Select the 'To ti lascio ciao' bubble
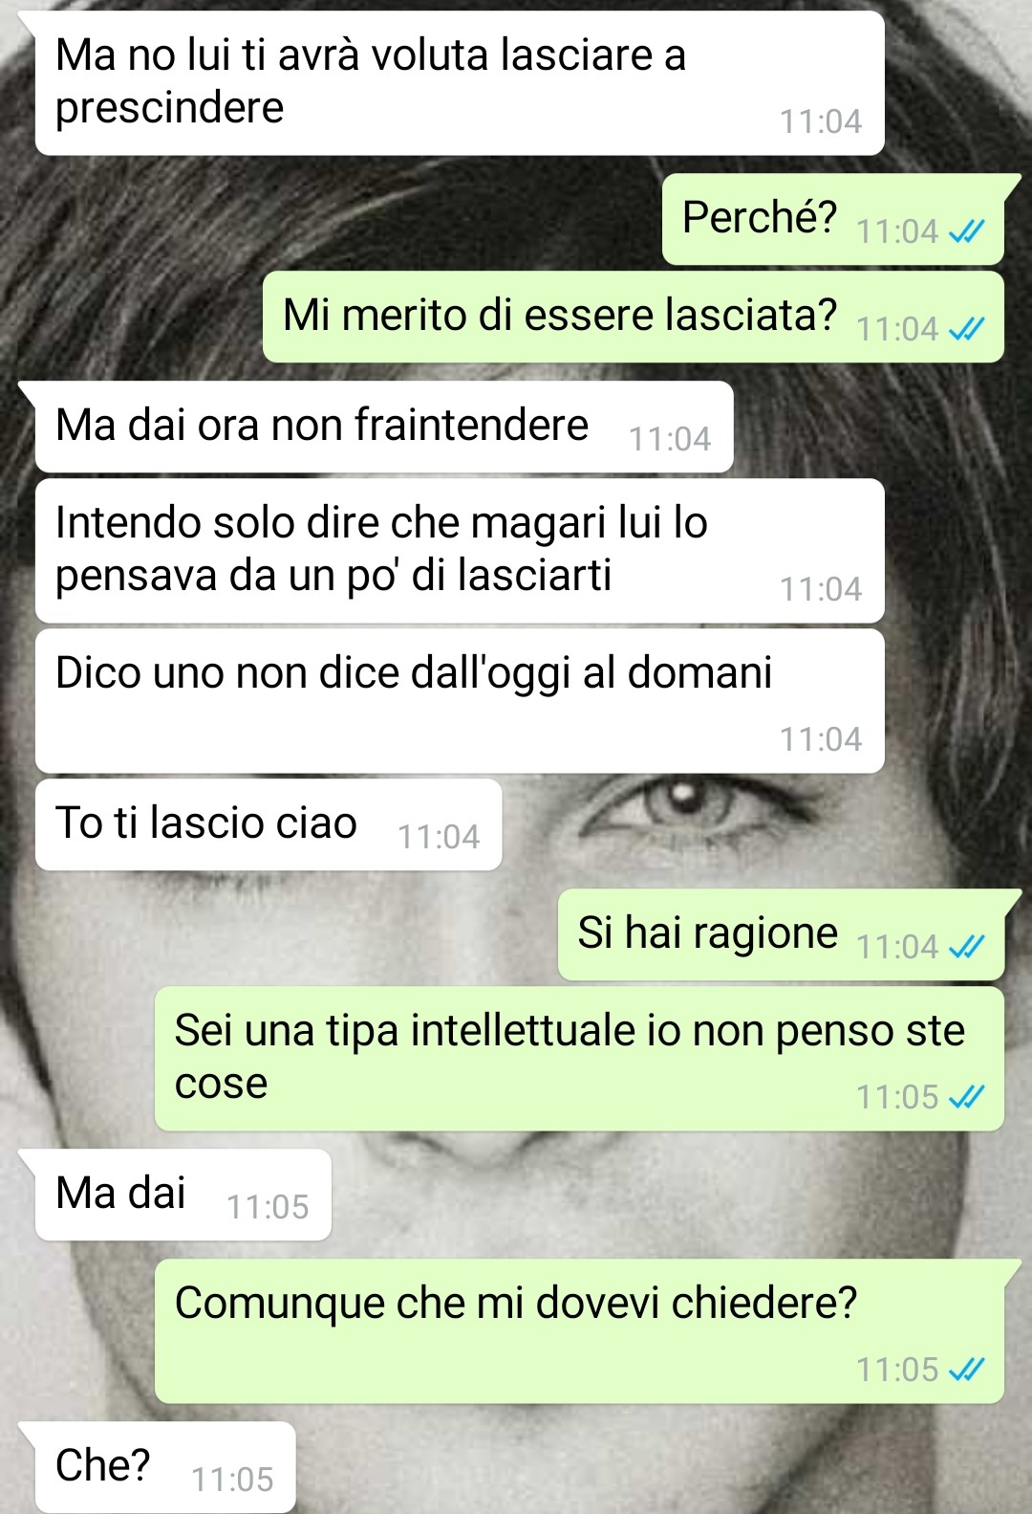1032x1514 pixels. [269, 824]
